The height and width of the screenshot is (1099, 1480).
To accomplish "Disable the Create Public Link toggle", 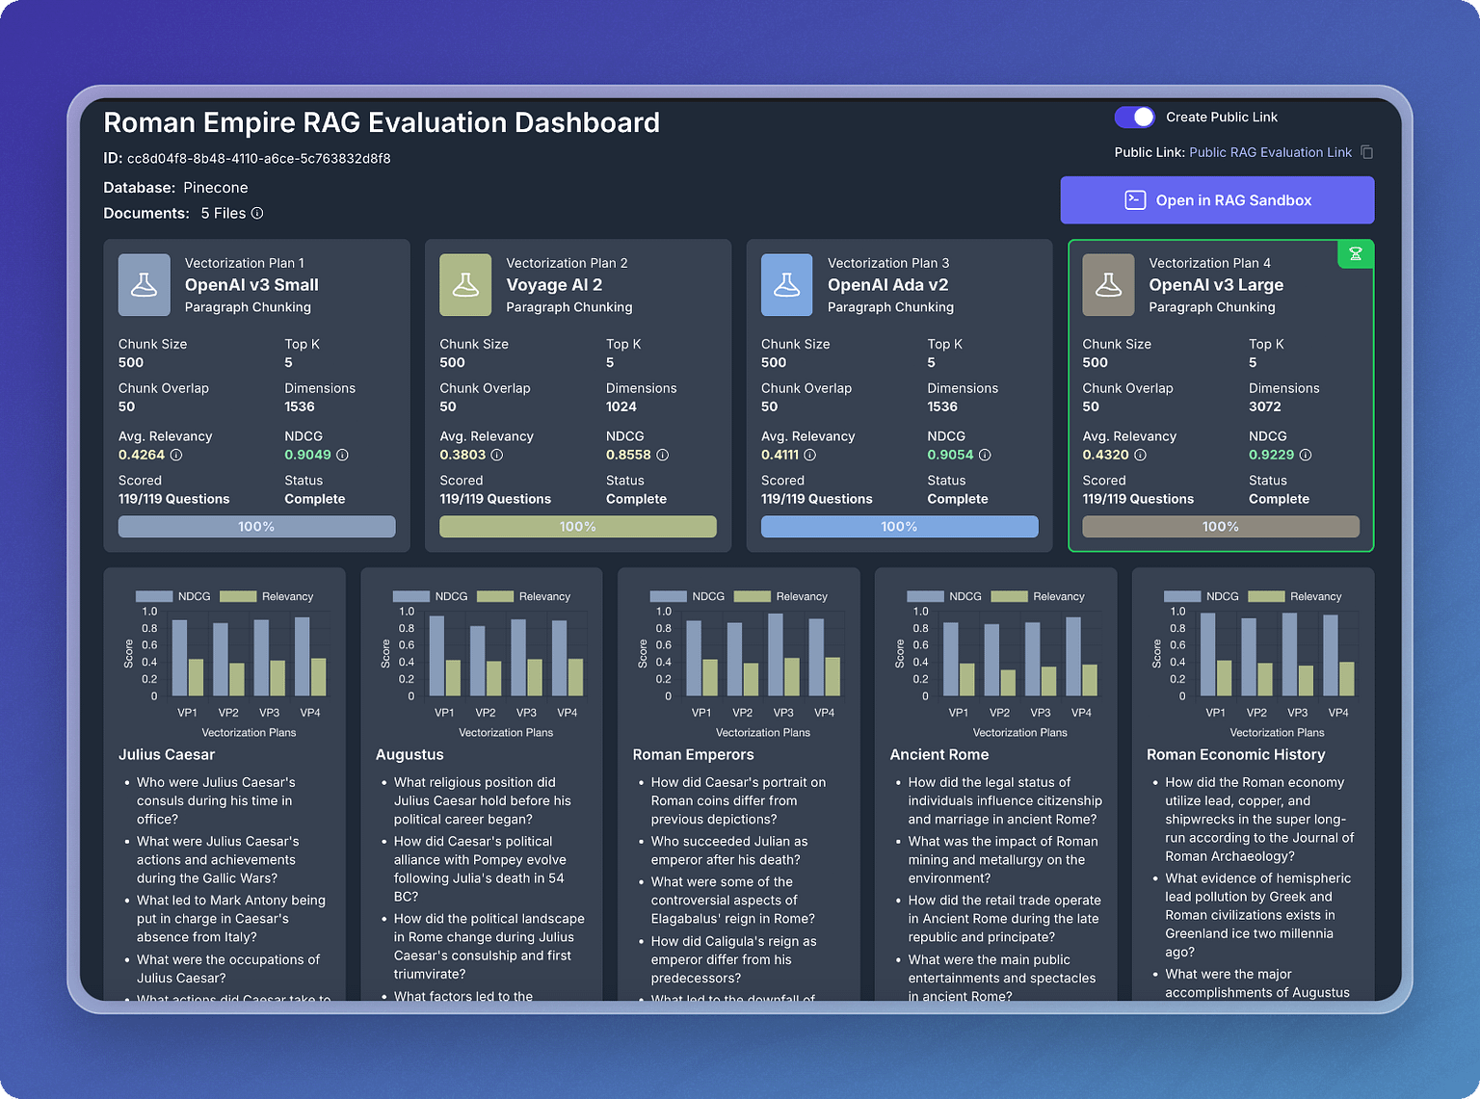I will (x=1134, y=117).
